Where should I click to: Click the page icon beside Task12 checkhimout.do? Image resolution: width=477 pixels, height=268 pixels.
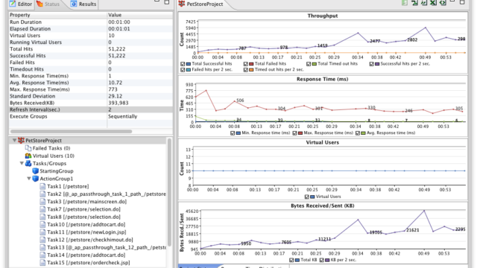click(42, 240)
